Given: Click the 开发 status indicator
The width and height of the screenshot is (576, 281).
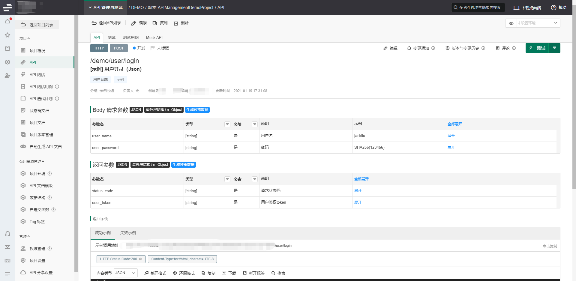Looking at the screenshot, I should coord(139,48).
